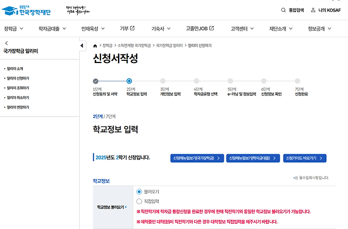The height and width of the screenshot is (229, 348).
Task: Click step 3 progress marker circle
Action: (163, 81)
